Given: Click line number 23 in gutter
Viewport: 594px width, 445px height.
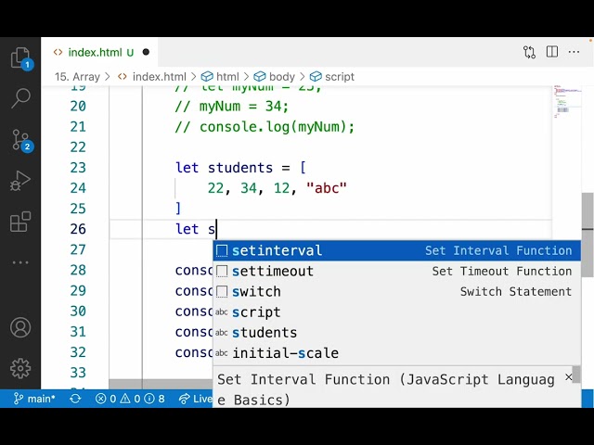Looking at the screenshot, I should coord(78,167).
